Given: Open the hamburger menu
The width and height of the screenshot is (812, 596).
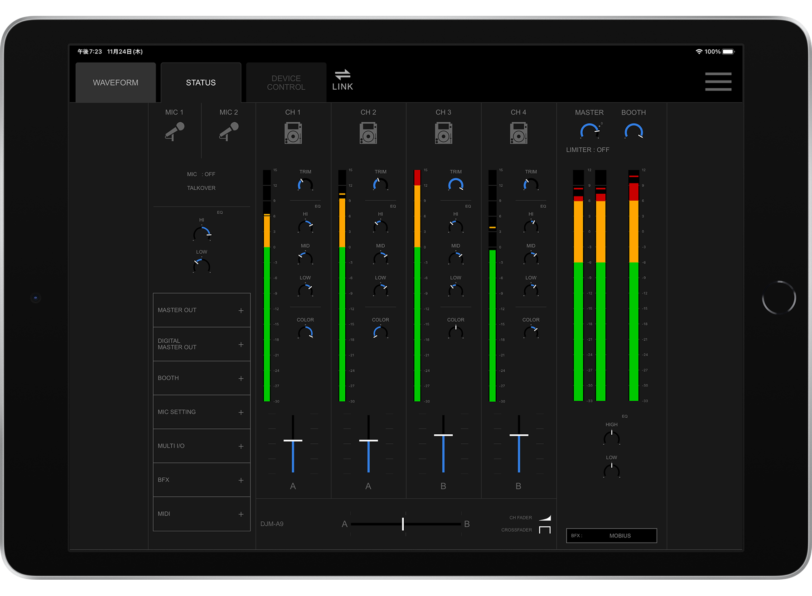Looking at the screenshot, I should [x=718, y=82].
